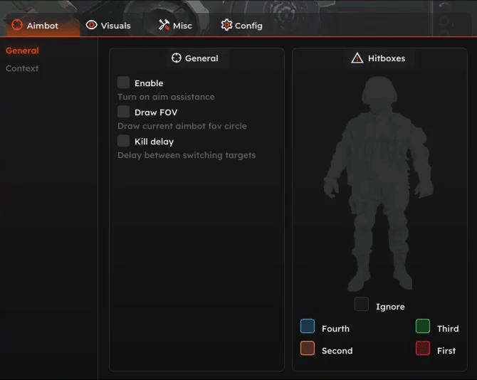Image resolution: width=477 pixels, height=380 pixels.
Task: Click the Config gear icon
Action: pyautogui.click(x=226, y=26)
